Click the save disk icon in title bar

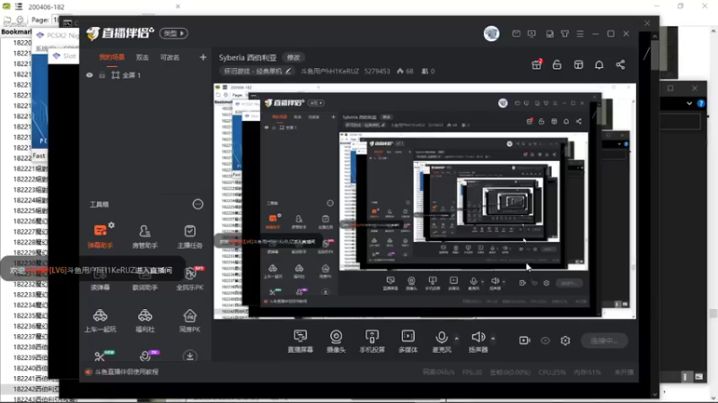(x=549, y=34)
